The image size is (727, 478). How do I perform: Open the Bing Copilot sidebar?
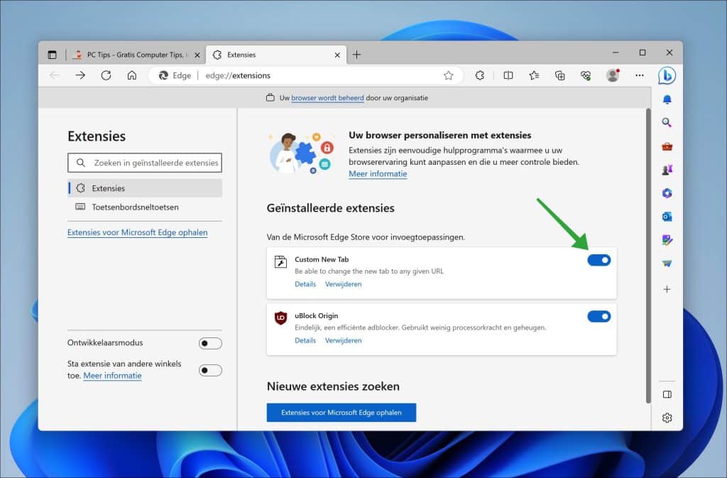(x=666, y=76)
